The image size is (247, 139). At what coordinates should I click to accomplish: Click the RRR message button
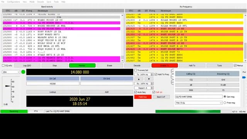191,90
